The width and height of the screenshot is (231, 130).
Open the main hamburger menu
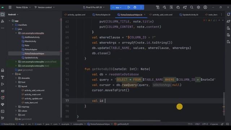10,7
